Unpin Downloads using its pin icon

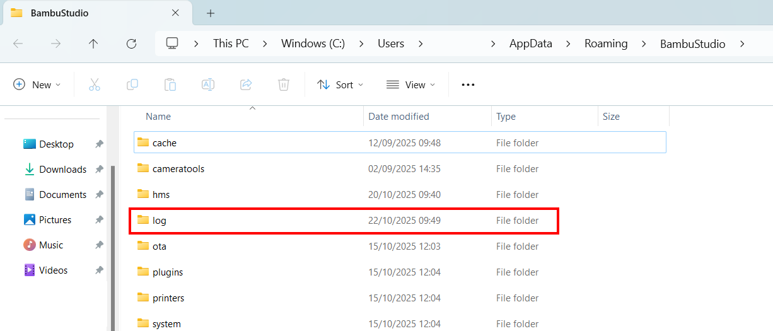point(99,170)
